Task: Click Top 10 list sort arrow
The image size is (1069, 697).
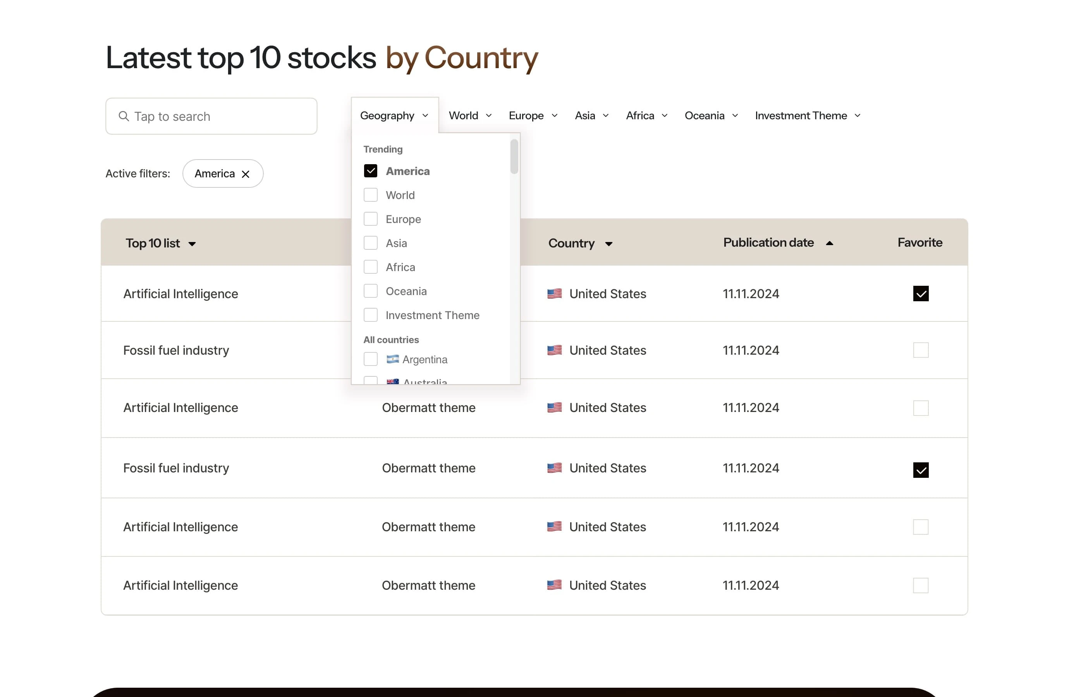Action: pyautogui.click(x=192, y=244)
